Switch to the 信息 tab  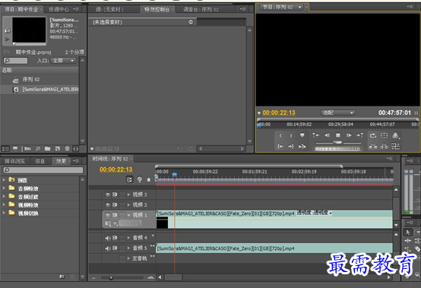[x=40, y=161]
